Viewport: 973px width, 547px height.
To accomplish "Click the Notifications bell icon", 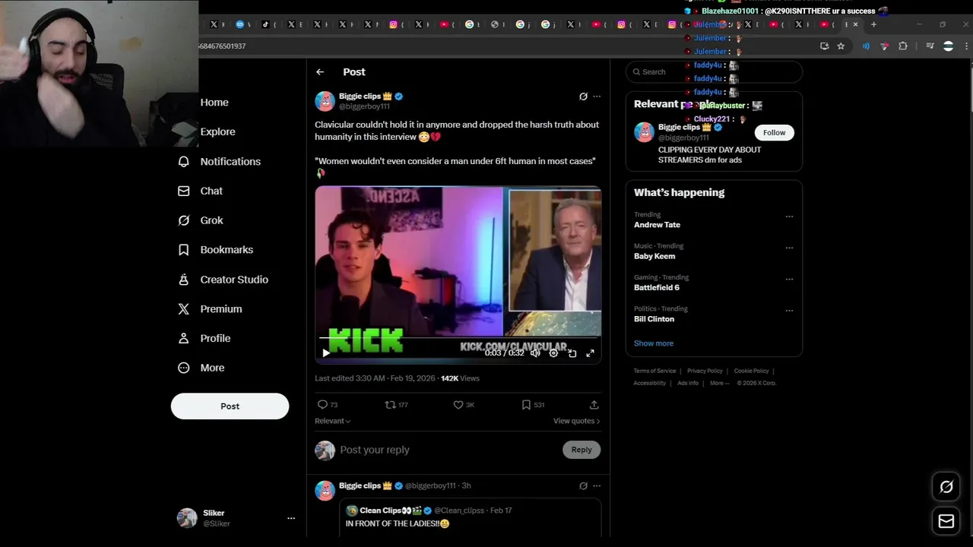I will coord(183,162).
